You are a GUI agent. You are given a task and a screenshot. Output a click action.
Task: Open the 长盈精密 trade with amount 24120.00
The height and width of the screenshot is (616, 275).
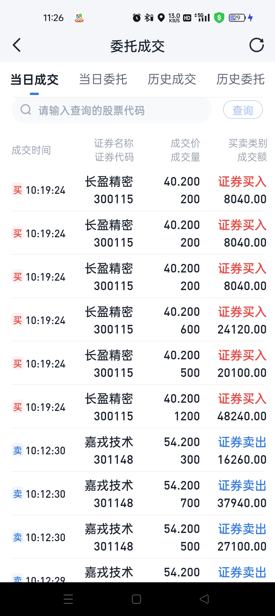click(x=137, y=320)
